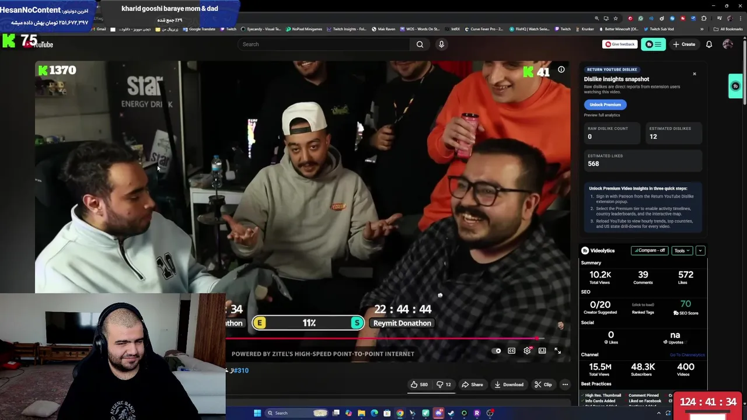
Task: Collapse the Videolytics panel with the chevron
Action: (x=700, y=251)
